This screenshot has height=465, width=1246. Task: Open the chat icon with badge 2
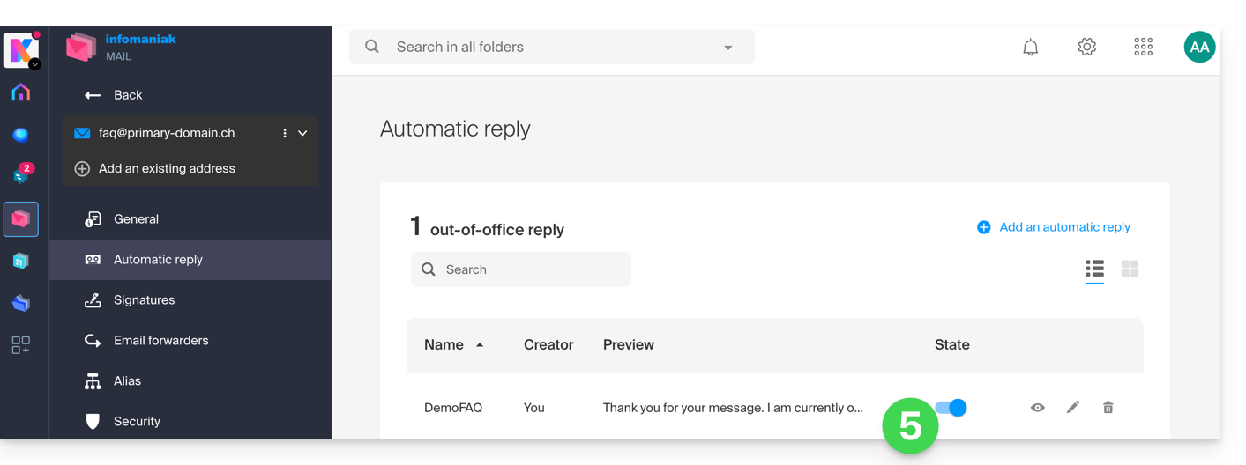click(x=21, y=175)
